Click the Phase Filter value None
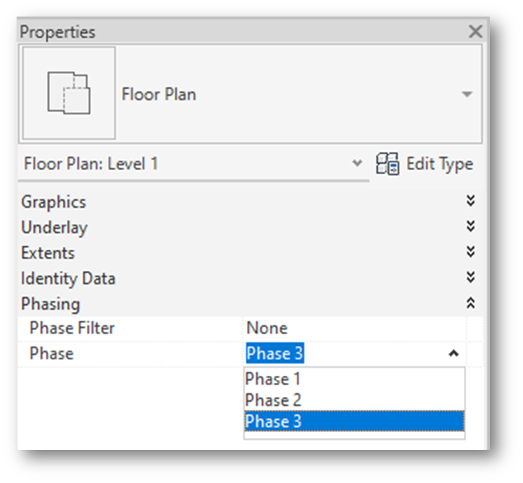Screen dimensions: 523x483 pyautogui.click(x=267, y=329)
